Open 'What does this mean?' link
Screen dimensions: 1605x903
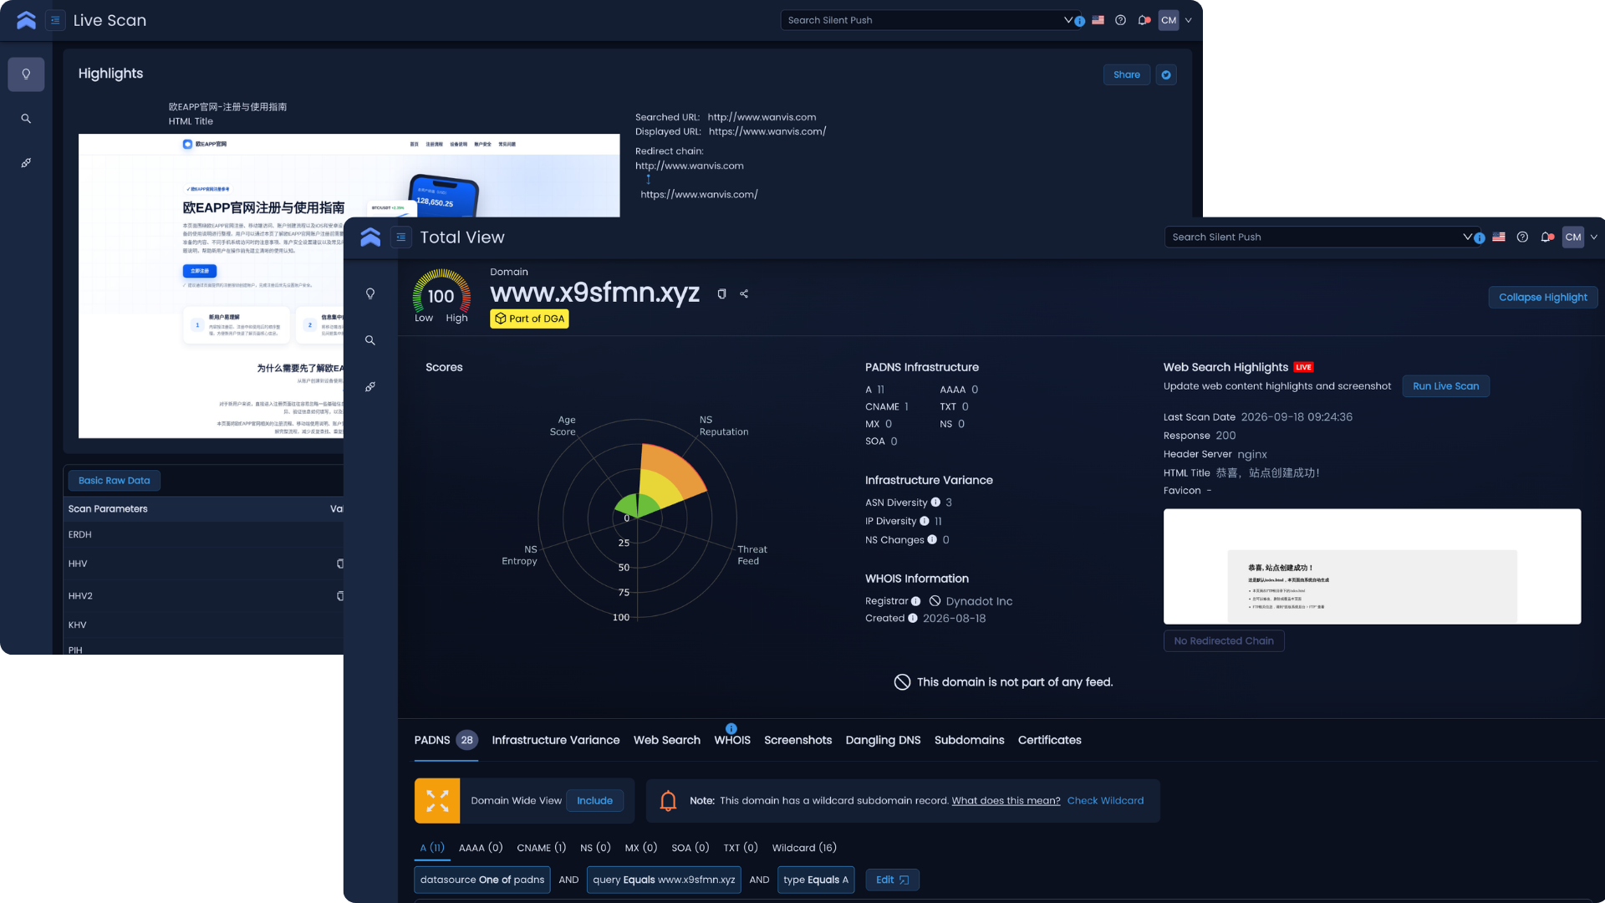point(1006,801)
